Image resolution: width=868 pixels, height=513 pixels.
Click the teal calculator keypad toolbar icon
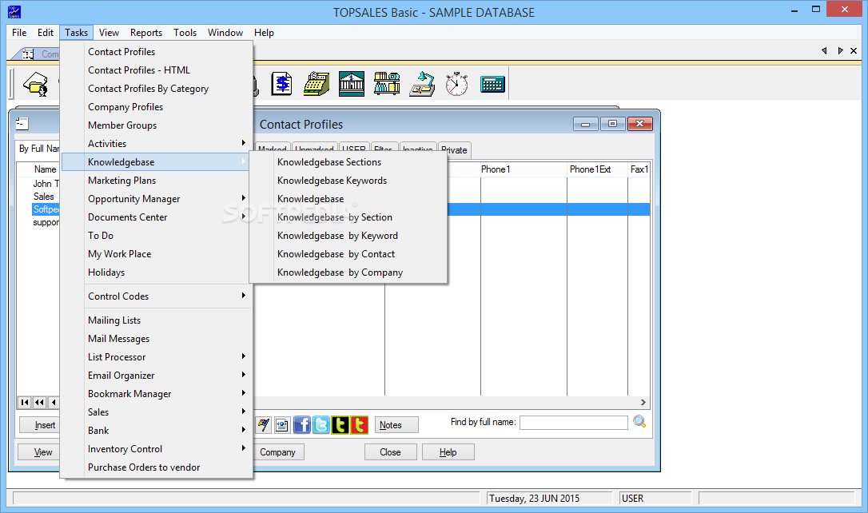[492, 84]
